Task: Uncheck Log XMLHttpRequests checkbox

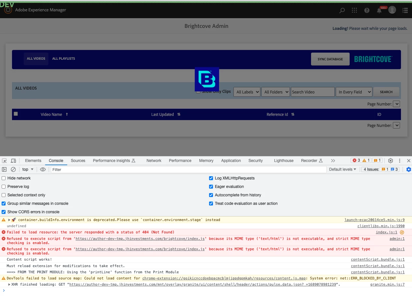Action: [211, 178]
